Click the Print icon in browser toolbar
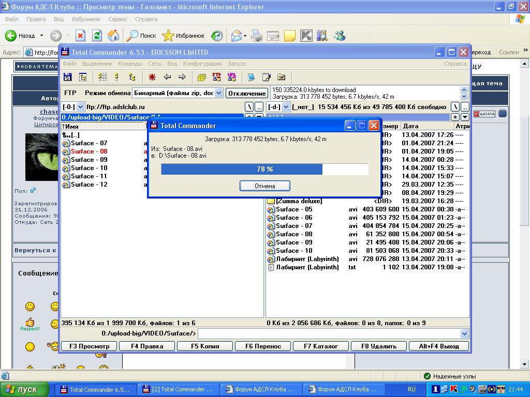This screenshot has width=530, height=397. [x=257, y=36]
